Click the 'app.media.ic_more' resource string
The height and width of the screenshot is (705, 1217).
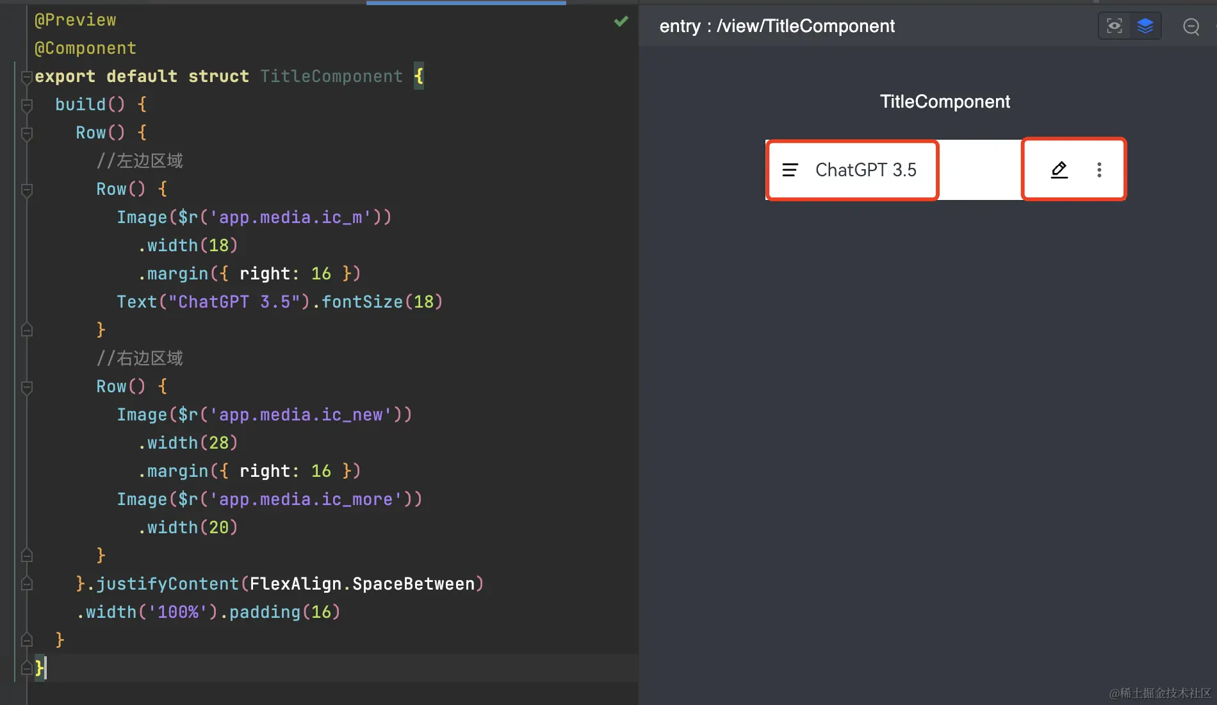306,499
